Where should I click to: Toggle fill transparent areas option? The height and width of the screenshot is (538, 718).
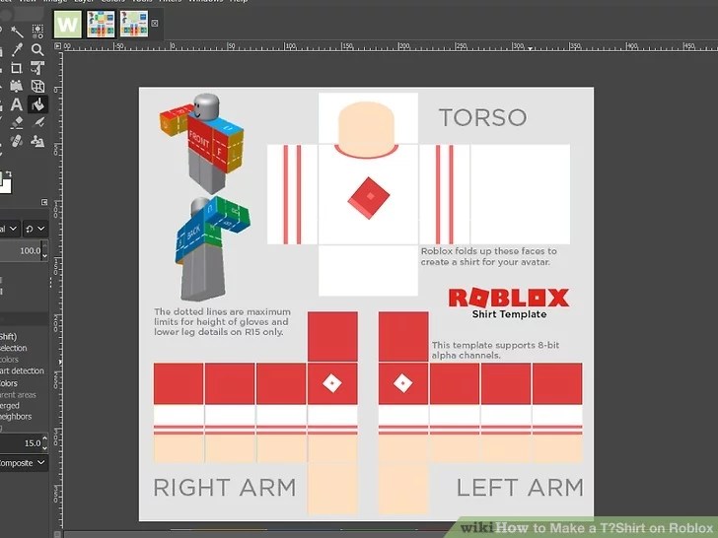[18, 395]
